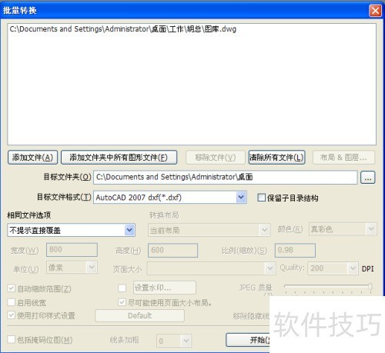Image resolution: width=385 pixels, height=353 pixels.
Task: Open the 颜色 真彩色 dropdown
Action: click(x=343, y=229)
